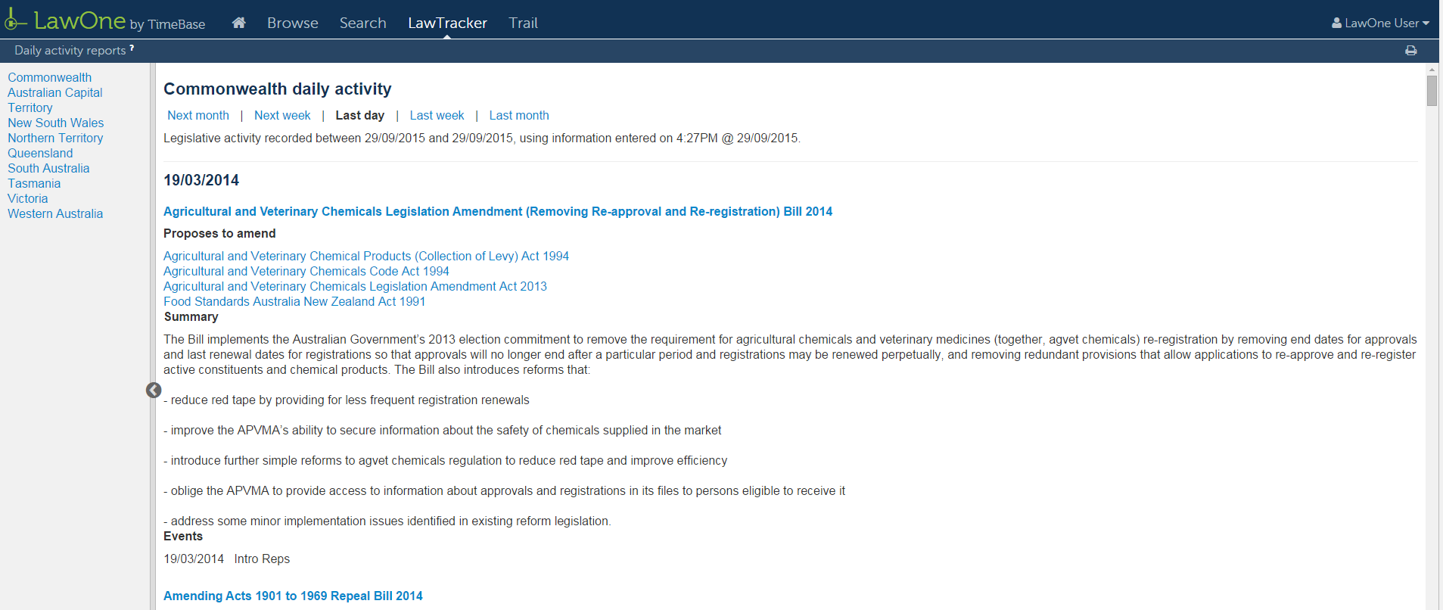The height and width of the screenshot is (610, 1443).
Task: Select Queensland jurisdiction
Action: 40,153
